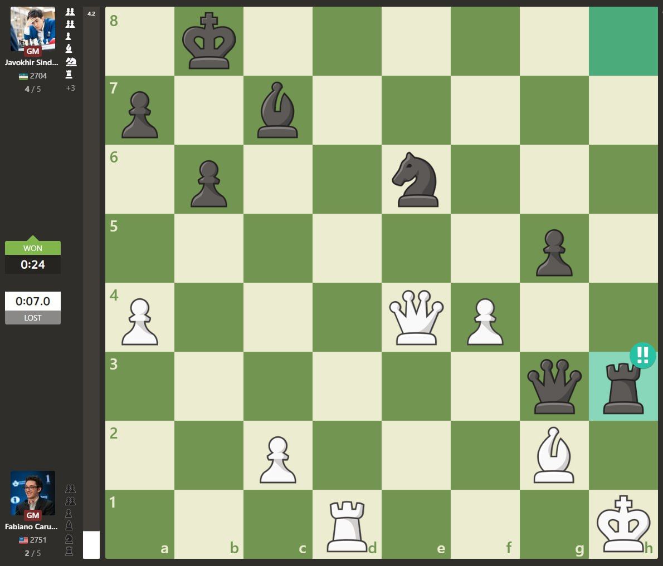This screenshot has height=566, width=663.
Task: Click the black king on b8
Action: click(209, 42)
